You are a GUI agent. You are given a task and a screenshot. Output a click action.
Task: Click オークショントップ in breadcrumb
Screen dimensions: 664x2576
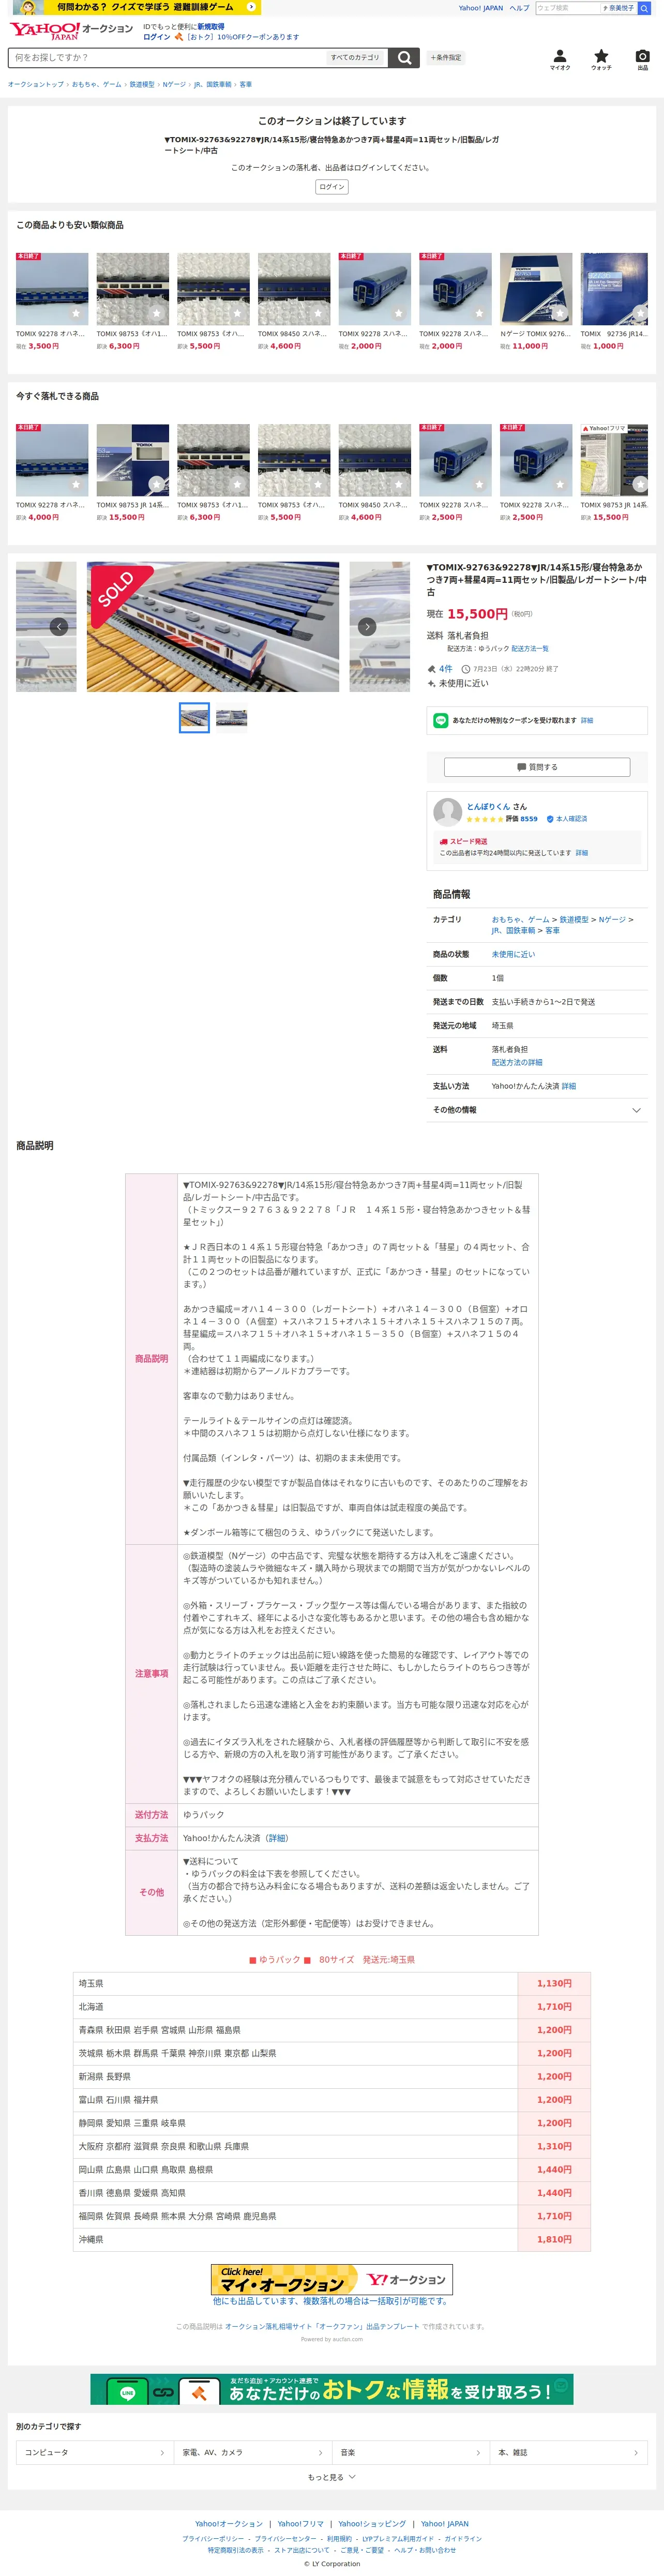coord(36,85)
